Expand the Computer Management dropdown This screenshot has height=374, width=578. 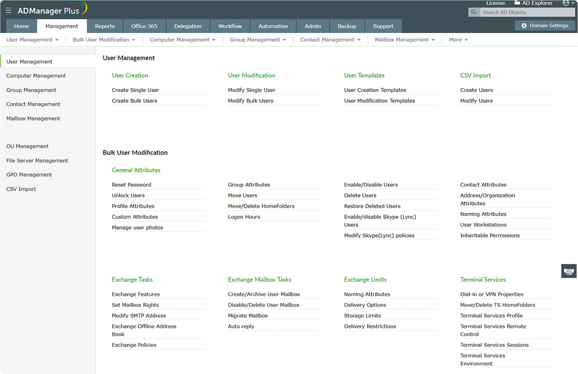click(182, 40)
